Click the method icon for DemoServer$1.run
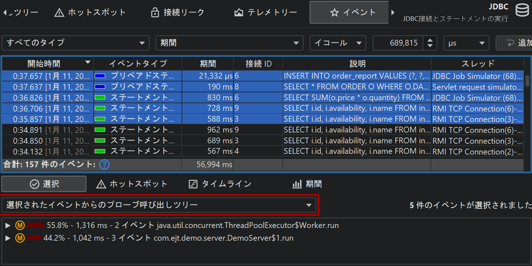 pyautogui.click(x=20, y=238)
